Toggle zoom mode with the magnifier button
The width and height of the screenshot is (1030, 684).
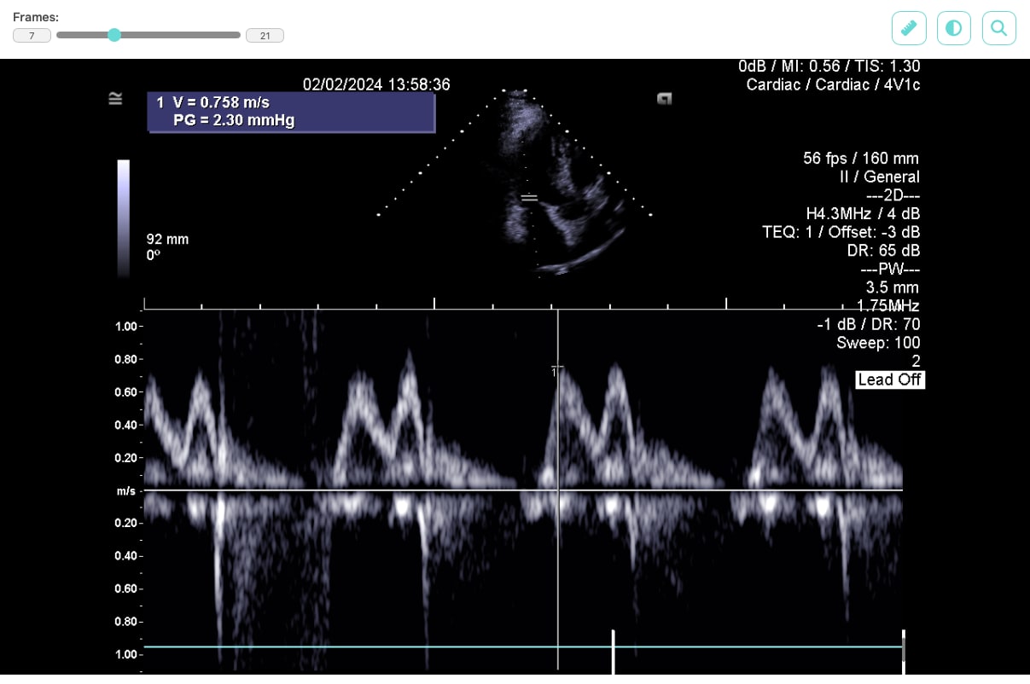pyautogui.click(x=998, y=27)
